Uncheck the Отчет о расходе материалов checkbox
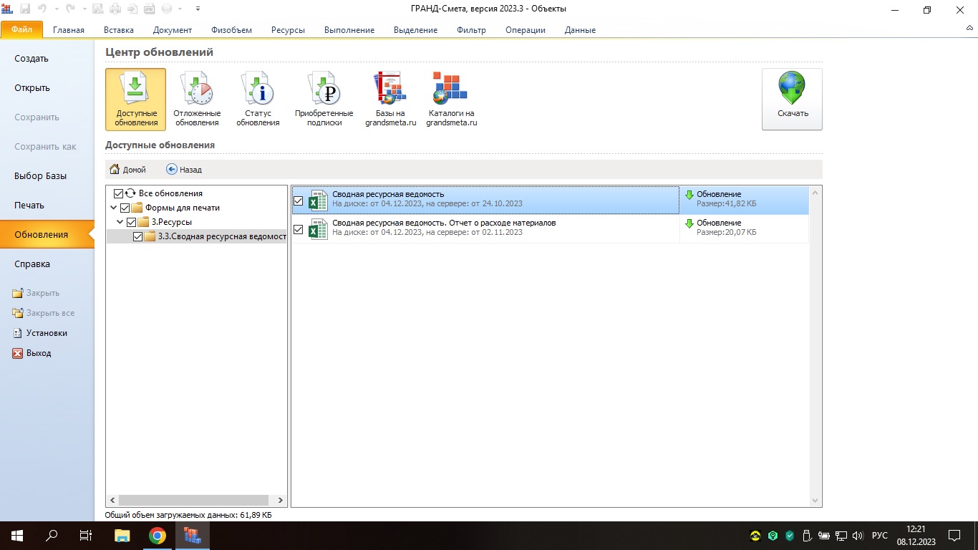This screenshot has height=550, width=978. [x=299, y=230]
